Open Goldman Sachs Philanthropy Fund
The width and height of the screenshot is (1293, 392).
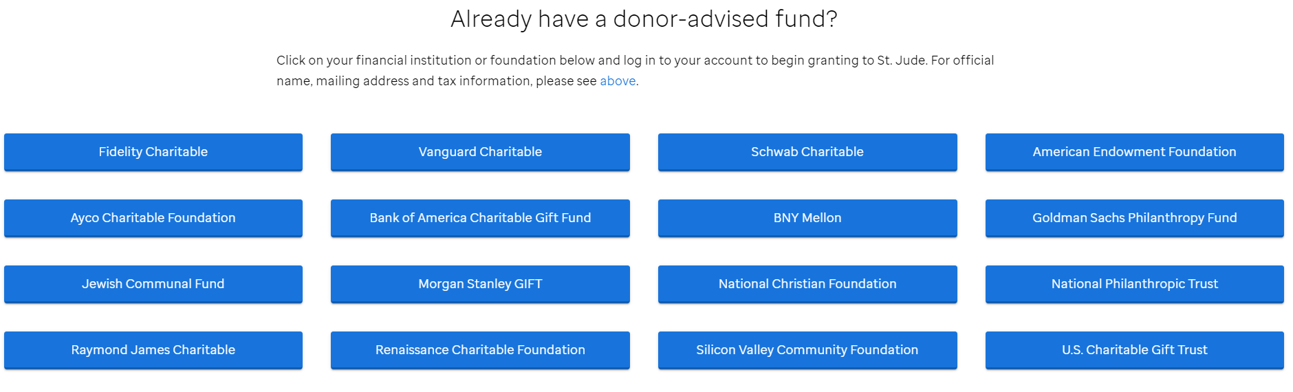click(1134, 218)
